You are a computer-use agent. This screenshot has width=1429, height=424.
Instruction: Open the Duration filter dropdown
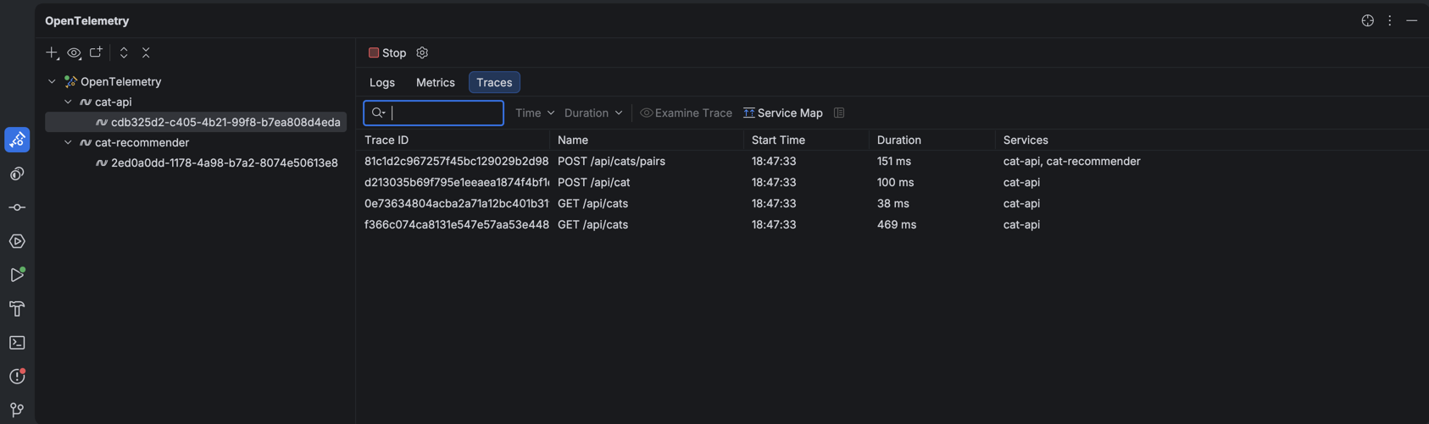coord(593,113)
